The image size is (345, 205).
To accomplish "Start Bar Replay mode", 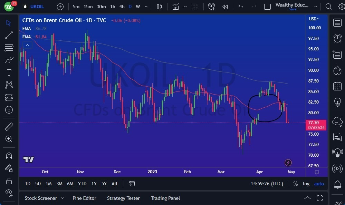I will click(225, 6).
